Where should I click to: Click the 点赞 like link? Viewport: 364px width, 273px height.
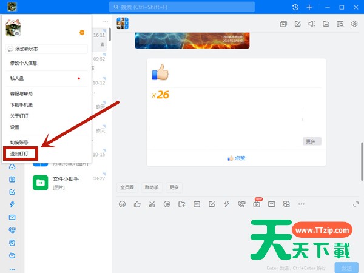(x=237, y=158)
